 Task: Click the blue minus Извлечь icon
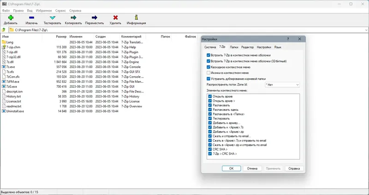pos(31,18)
